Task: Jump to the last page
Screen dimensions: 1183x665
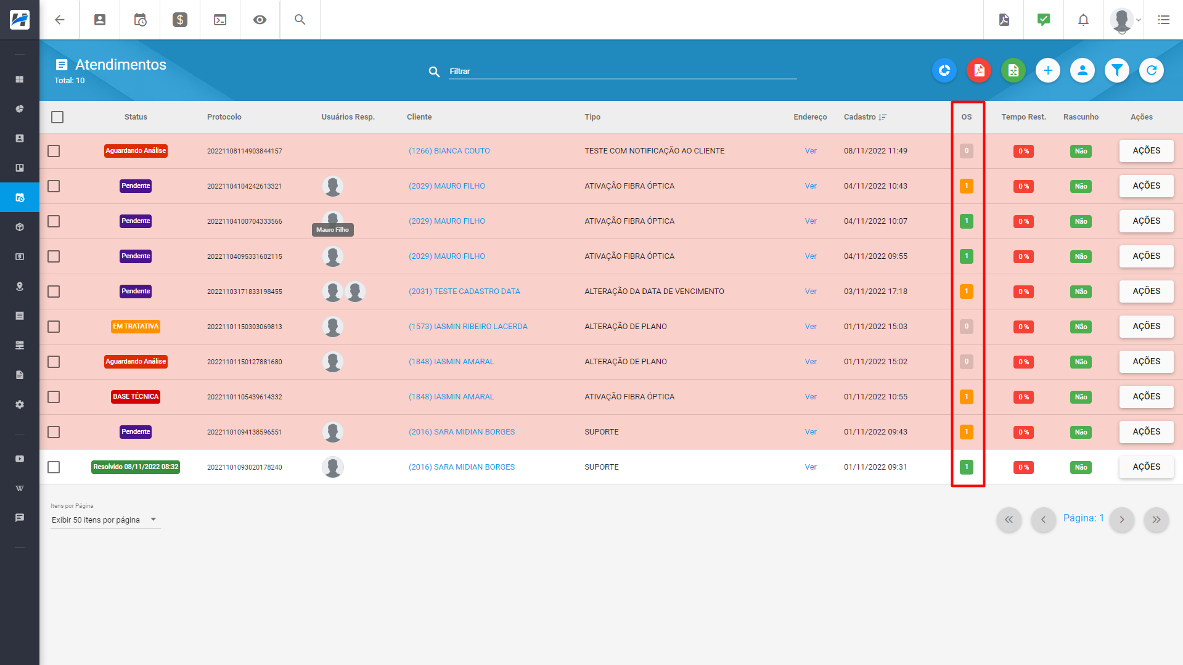Action: (1156, 520)
